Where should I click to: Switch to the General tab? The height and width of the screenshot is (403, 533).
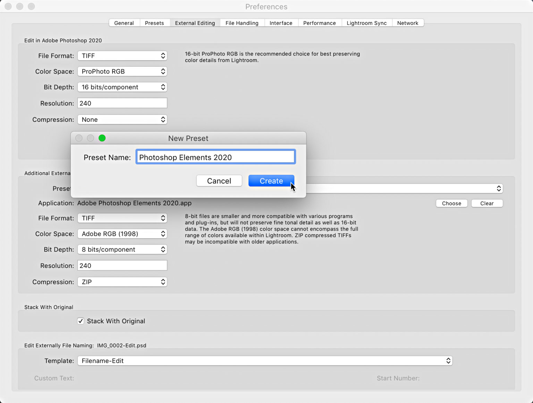click(124, 23)
